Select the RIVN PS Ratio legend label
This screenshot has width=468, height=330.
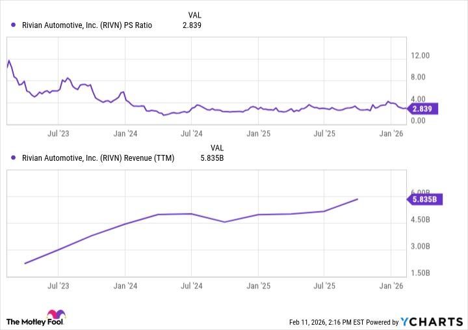point(86,25)
